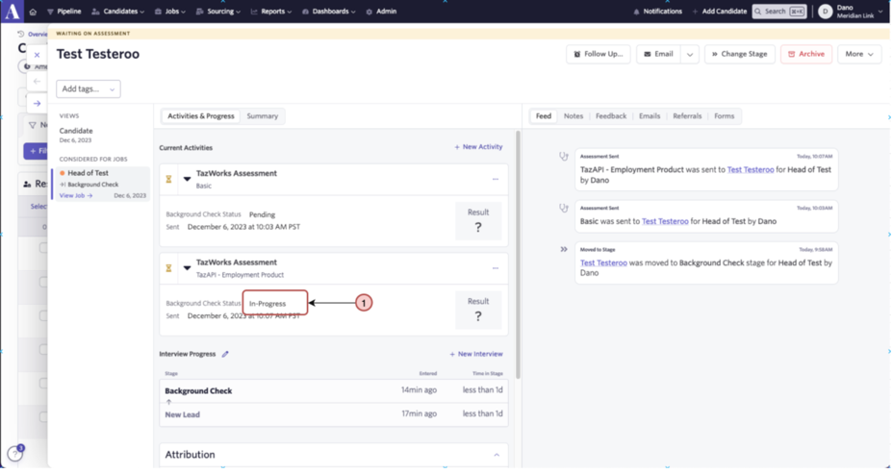Archive the candidate Test Testeroo
893x474 pixels.
(x=805, y=54)
